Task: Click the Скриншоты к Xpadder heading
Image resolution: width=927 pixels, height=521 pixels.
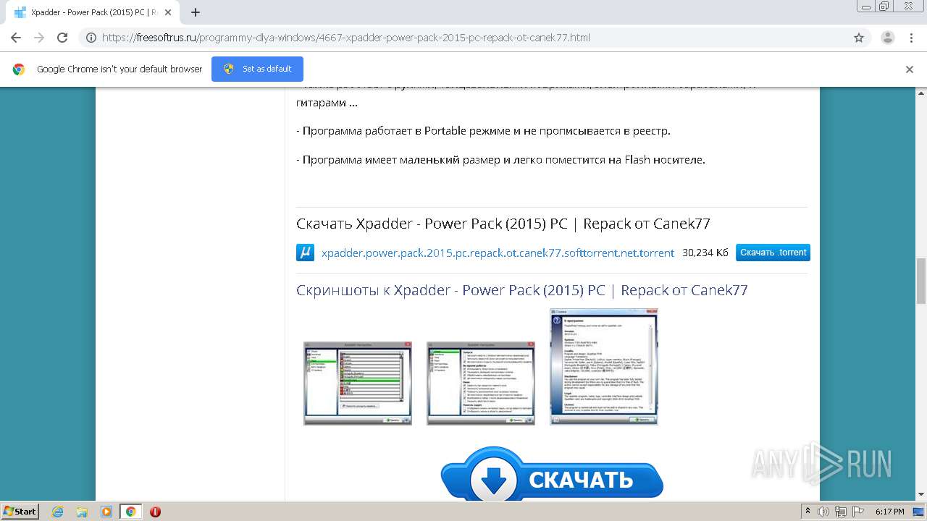Action: click(x=521, y=290)
